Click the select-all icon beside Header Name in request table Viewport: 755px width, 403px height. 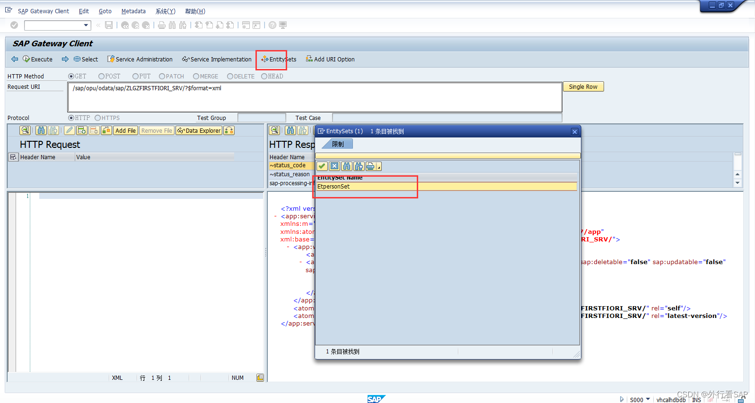pos(13,157)
